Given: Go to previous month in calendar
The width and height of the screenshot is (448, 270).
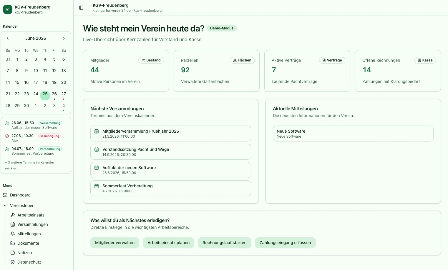Looking at the screenshot, I should coord(8,38).
